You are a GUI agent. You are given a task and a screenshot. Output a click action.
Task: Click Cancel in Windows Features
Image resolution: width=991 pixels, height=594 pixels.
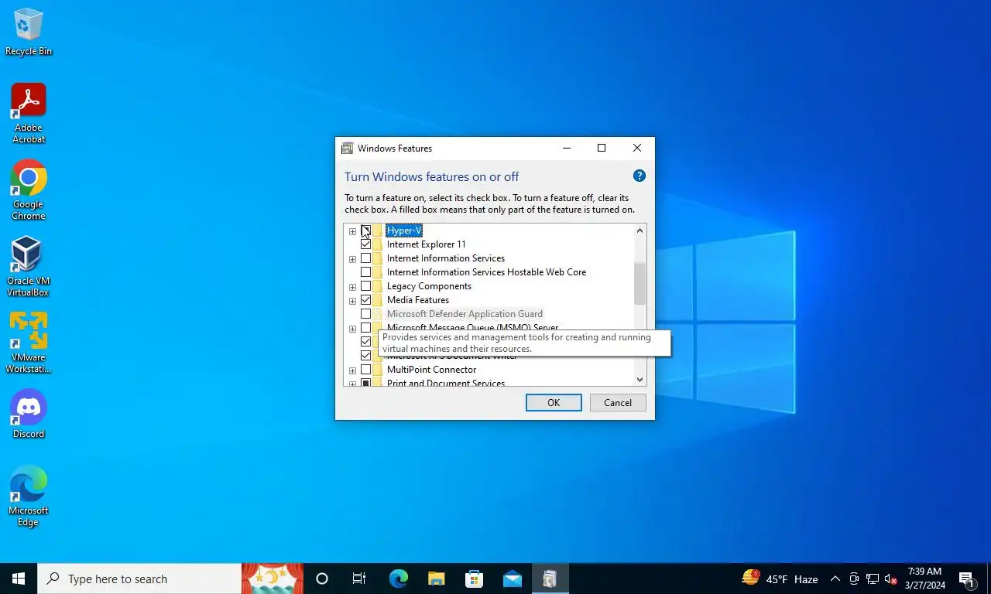[618, 402]
